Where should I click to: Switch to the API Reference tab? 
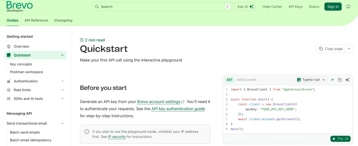click(x=36, y=20)
